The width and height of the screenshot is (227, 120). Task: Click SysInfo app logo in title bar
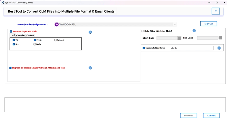pyautogui.click(x=3, y=3)
